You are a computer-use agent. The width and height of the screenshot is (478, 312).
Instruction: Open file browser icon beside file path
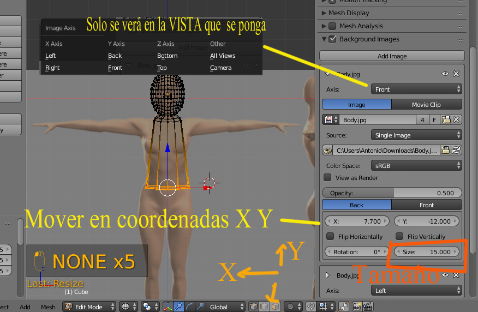tap(445, 150)
